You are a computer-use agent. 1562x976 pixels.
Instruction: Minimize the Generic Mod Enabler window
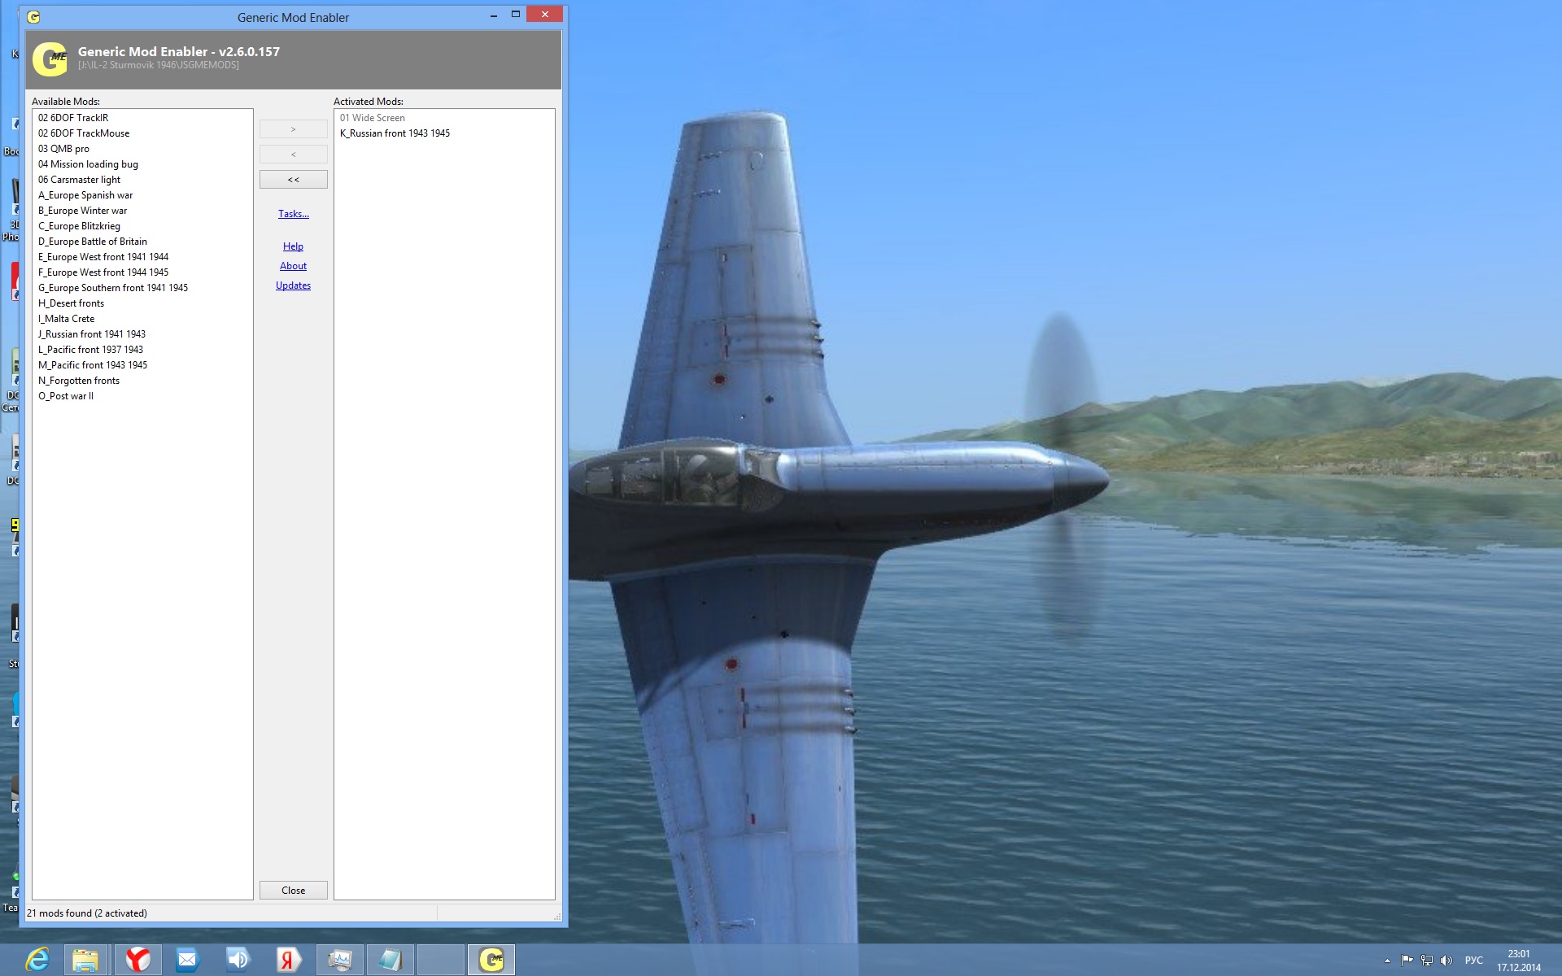[x=493, y=15]
